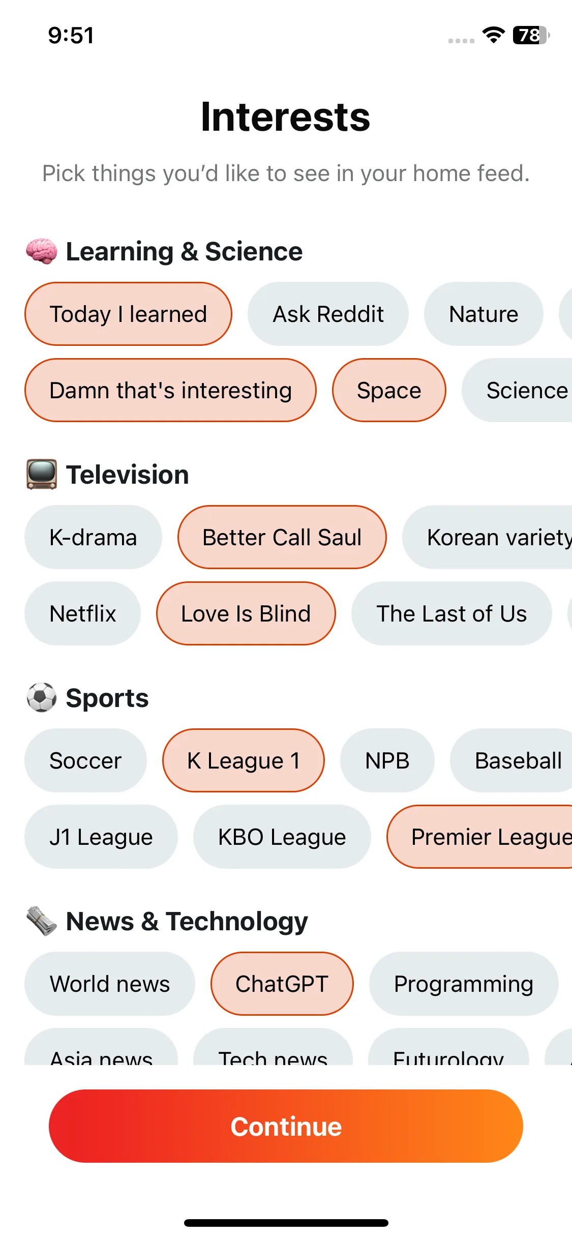This screenshot has width=572, height=1239.
Task: Tap the Continue button
Action: 286,1126
